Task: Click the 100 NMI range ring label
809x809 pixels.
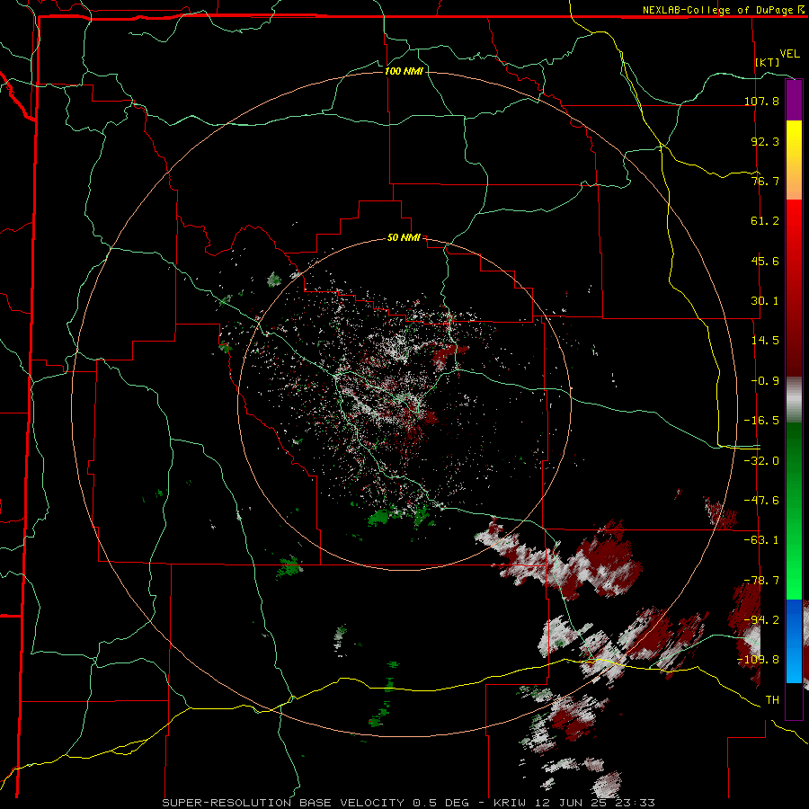Action: pos(404,71)
